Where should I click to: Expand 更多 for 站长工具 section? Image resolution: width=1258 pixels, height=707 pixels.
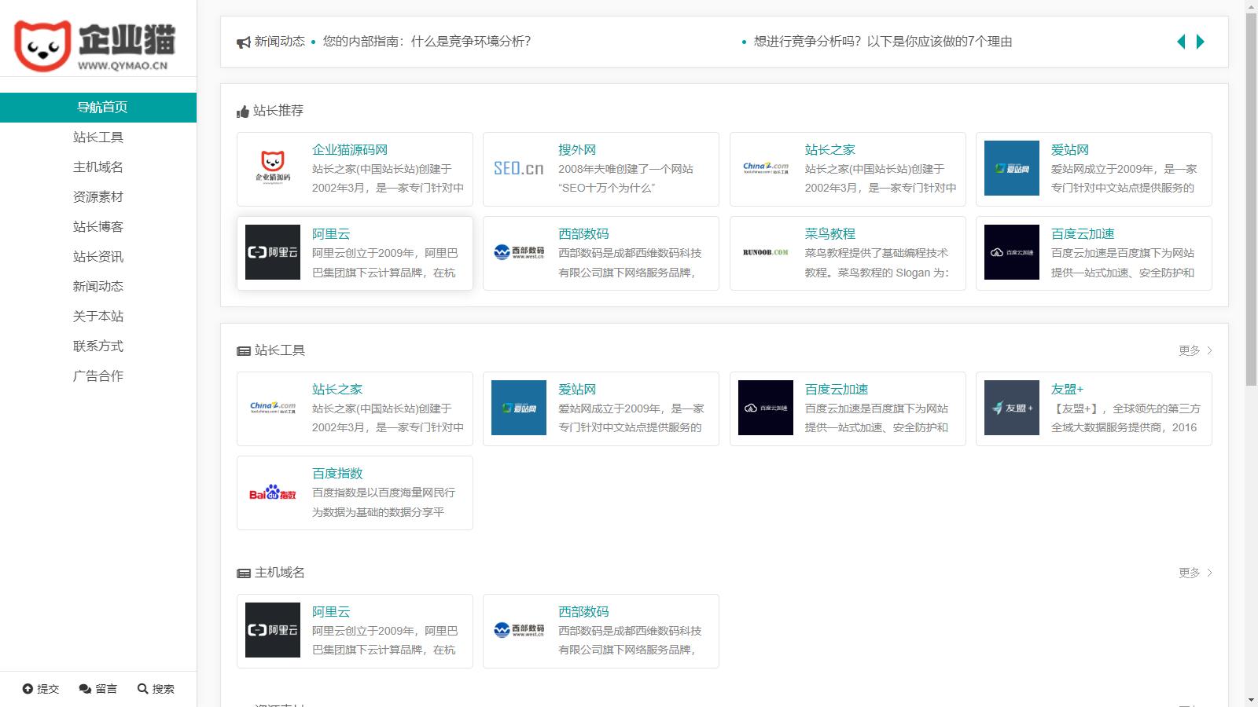1194,350
